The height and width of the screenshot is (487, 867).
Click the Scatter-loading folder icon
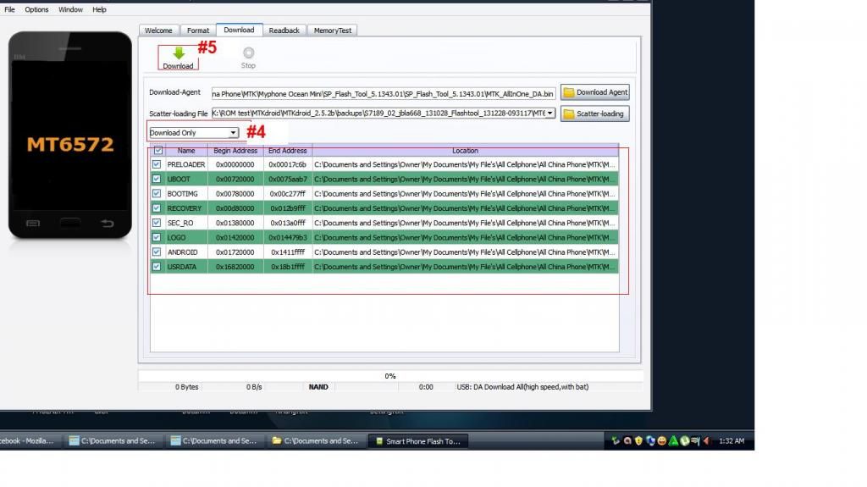click(568, 113)
